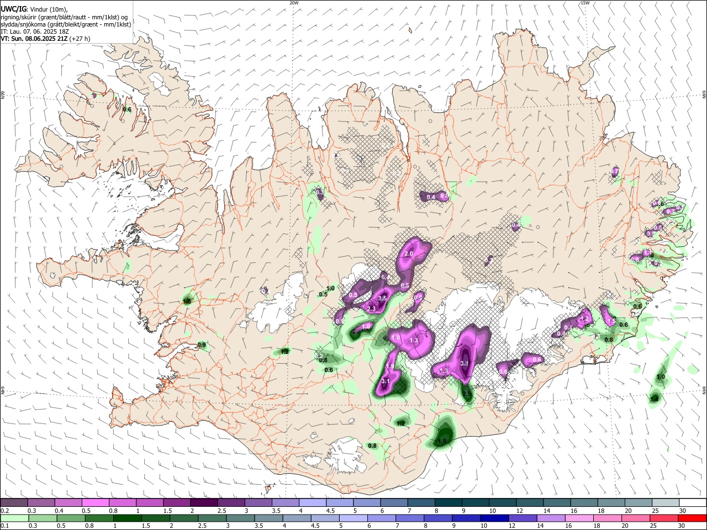Screen dimensions: 707x530
Task: Click the '2.0' snow value on the map
Action: pos(409,253)
